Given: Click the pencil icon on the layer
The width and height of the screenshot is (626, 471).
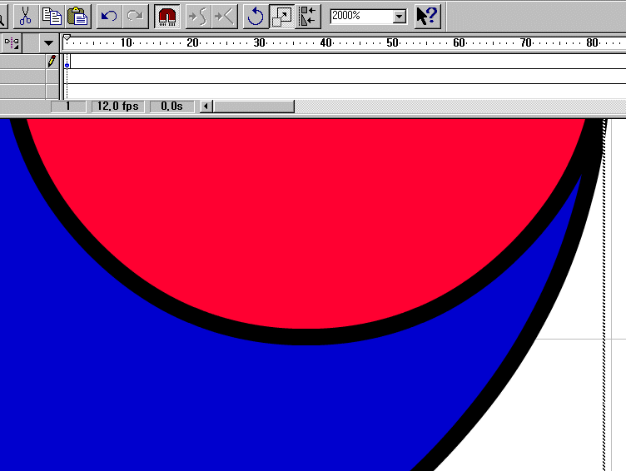Looking at the screenshot, I should 52,61.
